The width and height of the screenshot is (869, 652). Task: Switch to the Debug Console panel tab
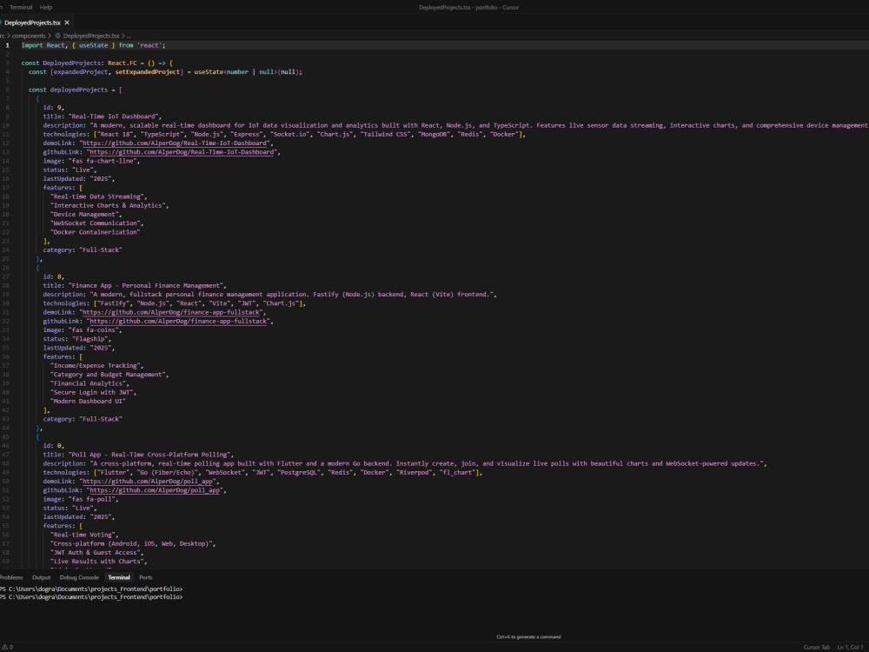tap(79, 577)
